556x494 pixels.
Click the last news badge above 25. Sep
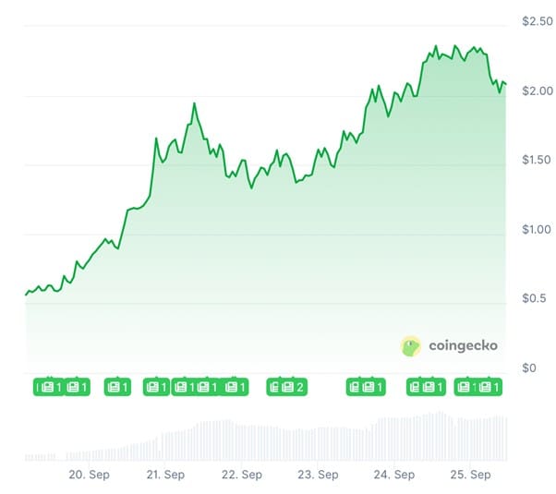[x=489, y=387]
